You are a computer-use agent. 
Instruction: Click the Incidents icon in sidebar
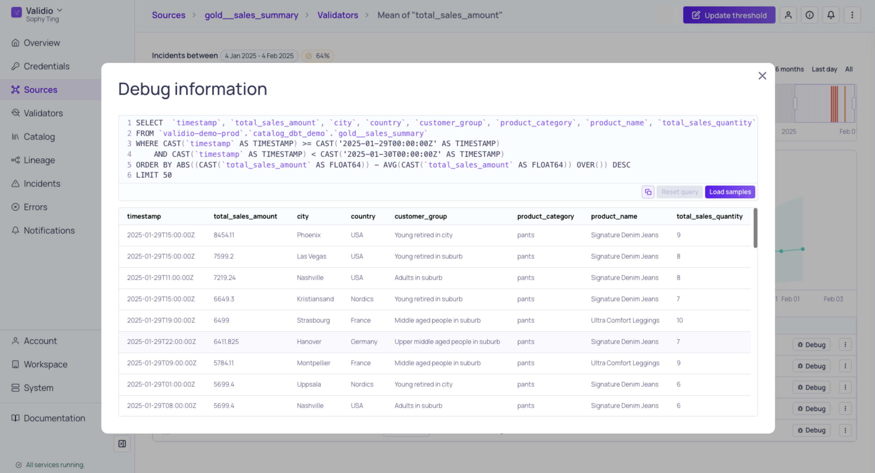click(16, 183)
